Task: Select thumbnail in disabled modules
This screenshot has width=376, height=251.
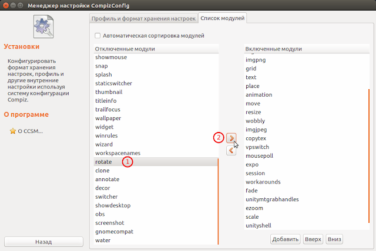Action: [x=156, y=92]
